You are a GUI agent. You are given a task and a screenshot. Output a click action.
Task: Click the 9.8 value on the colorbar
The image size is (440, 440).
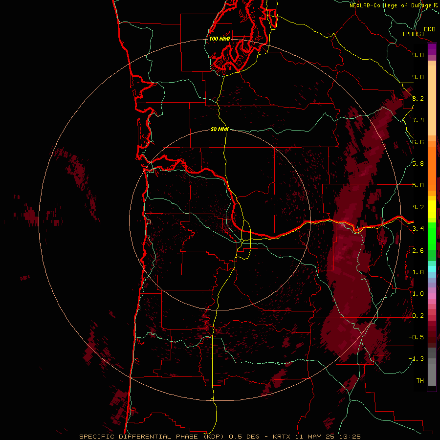(418, 55)
